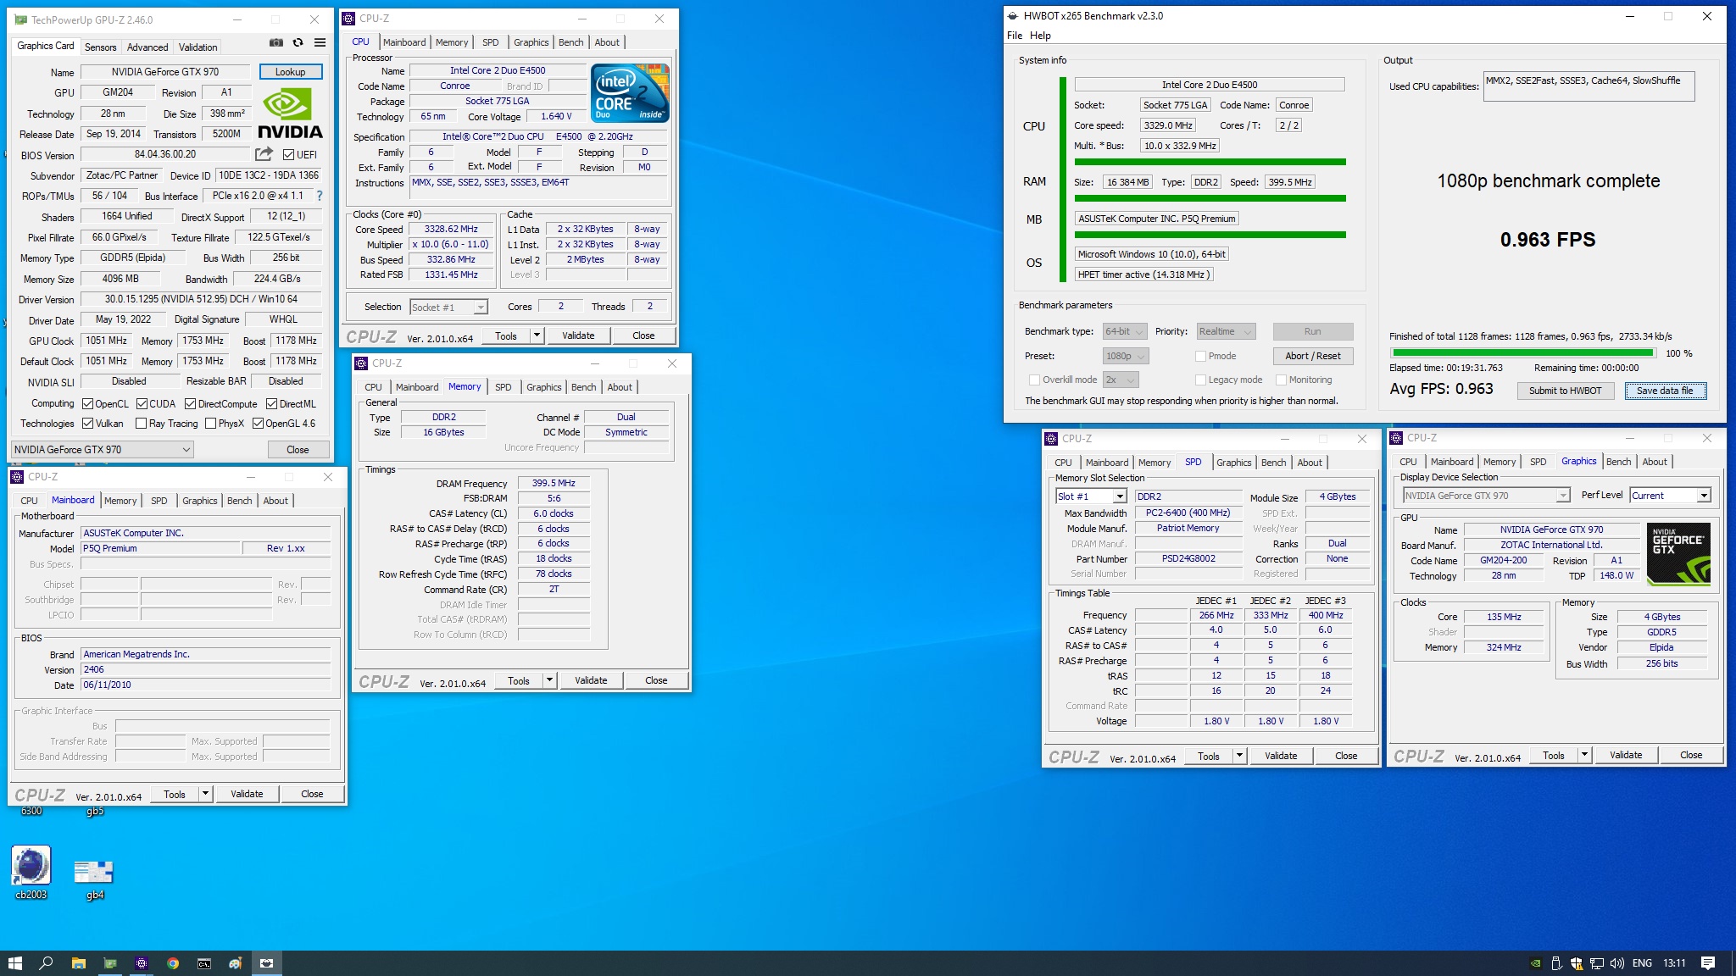Open the Windows Start menu
This screenshot has height=976, width=1736.
[x=14, y=963]
